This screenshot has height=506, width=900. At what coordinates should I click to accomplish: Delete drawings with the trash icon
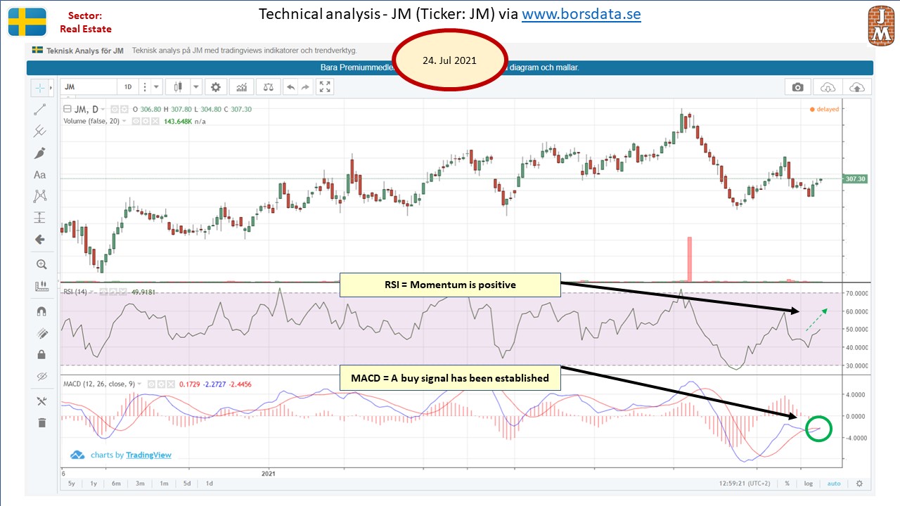click(x=41, y=422)
